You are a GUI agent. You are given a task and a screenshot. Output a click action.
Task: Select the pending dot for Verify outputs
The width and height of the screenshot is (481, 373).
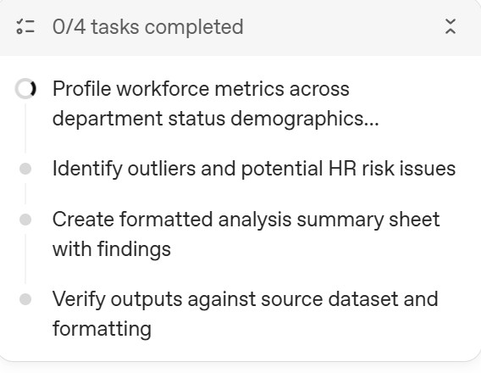pos(25,299)
